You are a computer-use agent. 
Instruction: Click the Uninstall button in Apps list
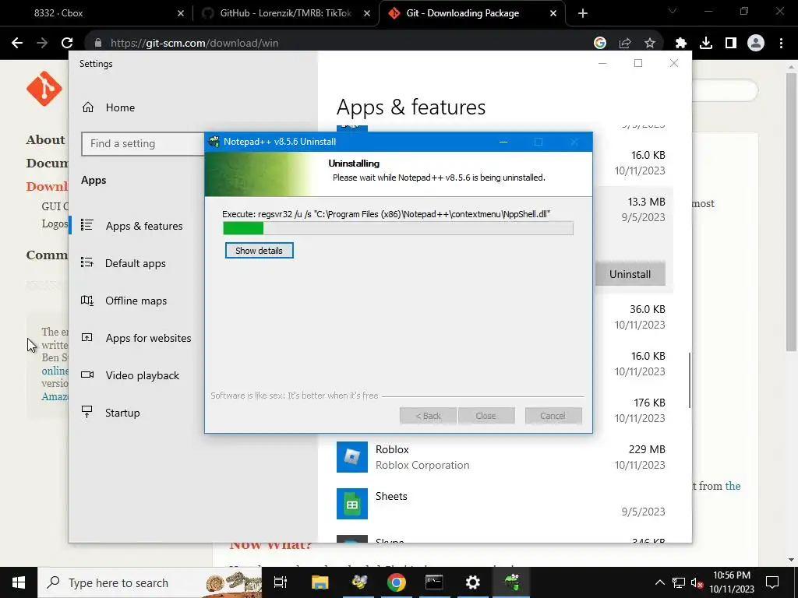[630, 274]
